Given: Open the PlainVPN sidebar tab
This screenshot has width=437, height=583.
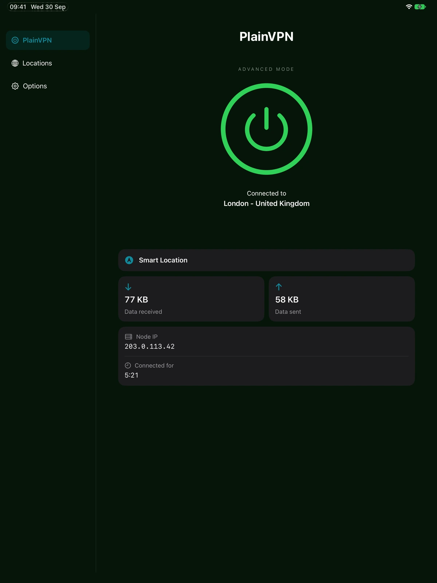Looking at the screenshot, I should tap(48, 40).
